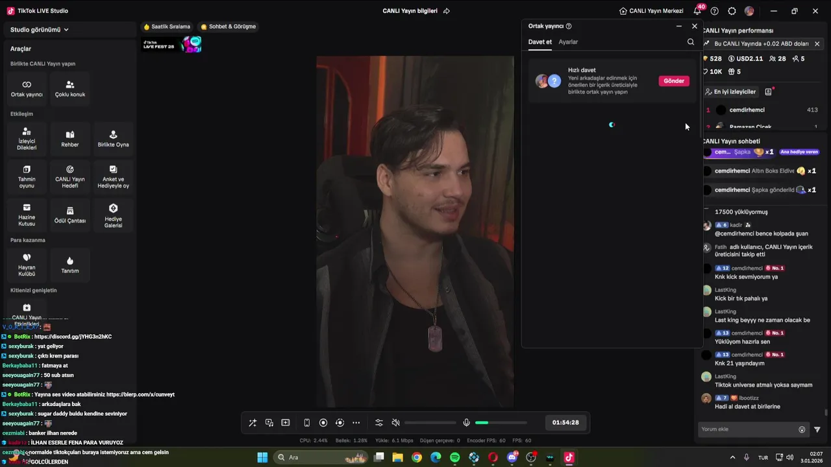Click the Sohbet & Görüşme tag

coord(229,27)
